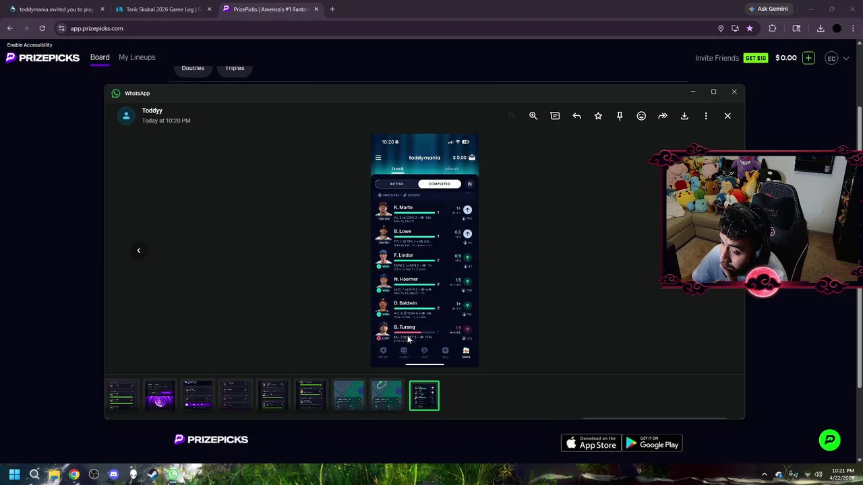Image resolution: width=863 pixels, height=485 pixels.
Task: Open caption/message view icon in WhatsApp viewer
Action: click(x=555, y=116)
